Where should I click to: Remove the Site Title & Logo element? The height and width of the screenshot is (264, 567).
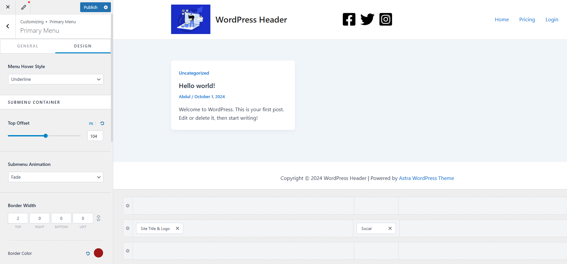point(177,228)
